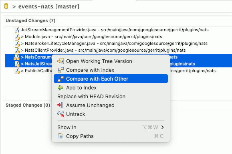232x154 pixels.
Task: Click the Staged Changes (0) heading
Action: click(x=28, y=105)
